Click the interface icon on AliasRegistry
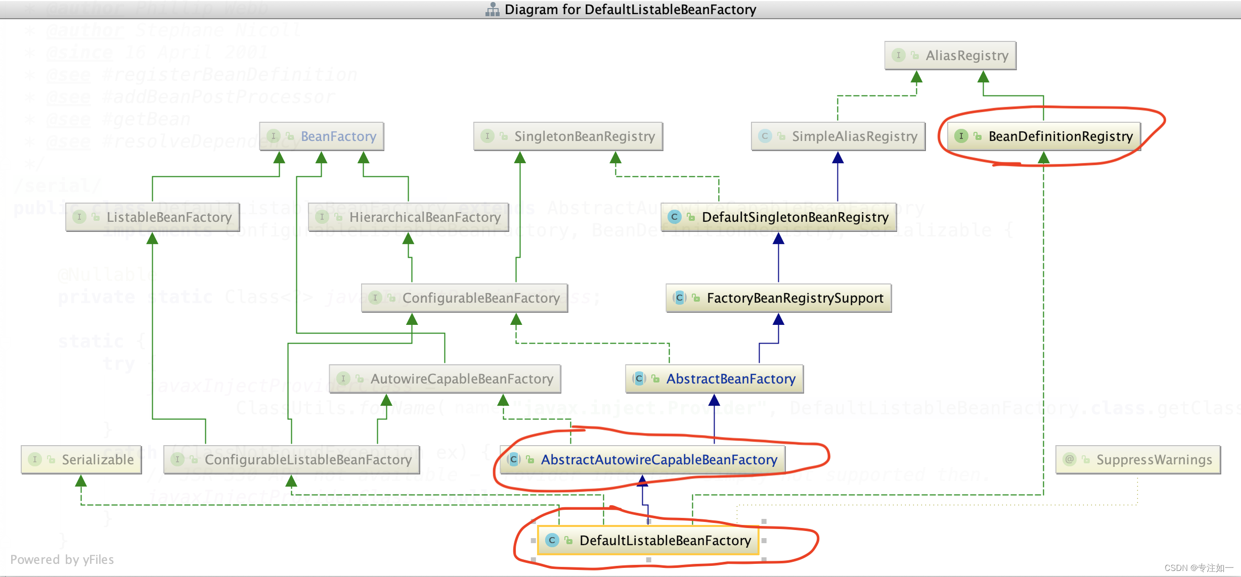This screenshot has width=1241, height=577. point(899,56)
